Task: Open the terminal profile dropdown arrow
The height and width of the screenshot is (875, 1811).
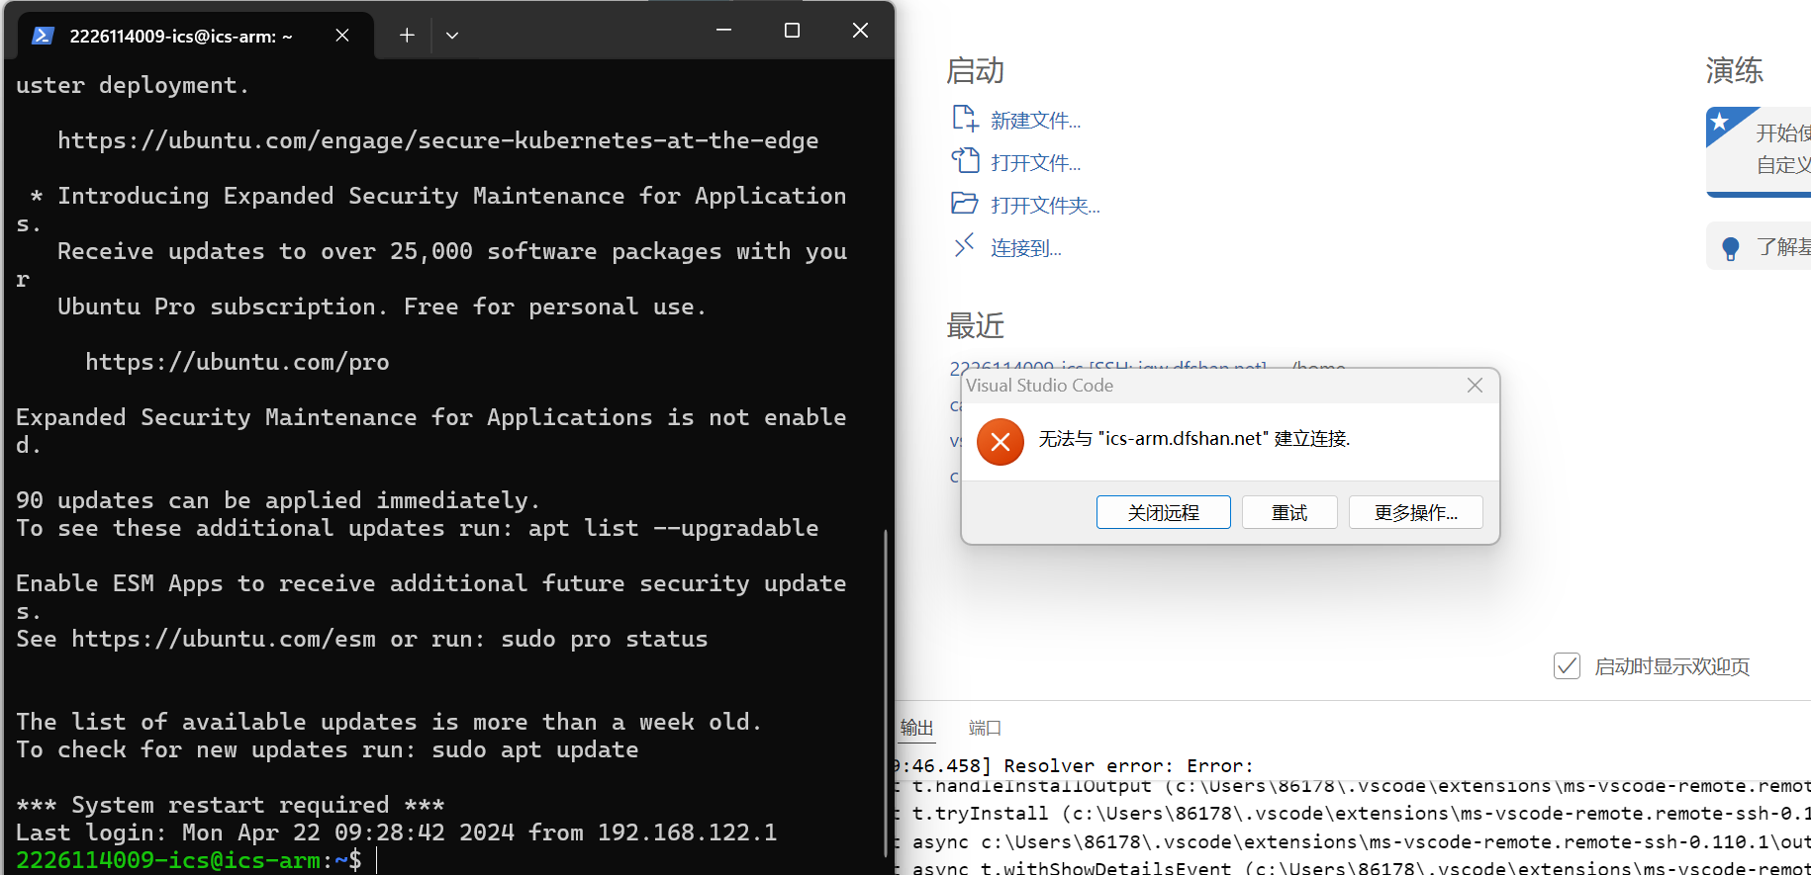Action: pos(452,36)
